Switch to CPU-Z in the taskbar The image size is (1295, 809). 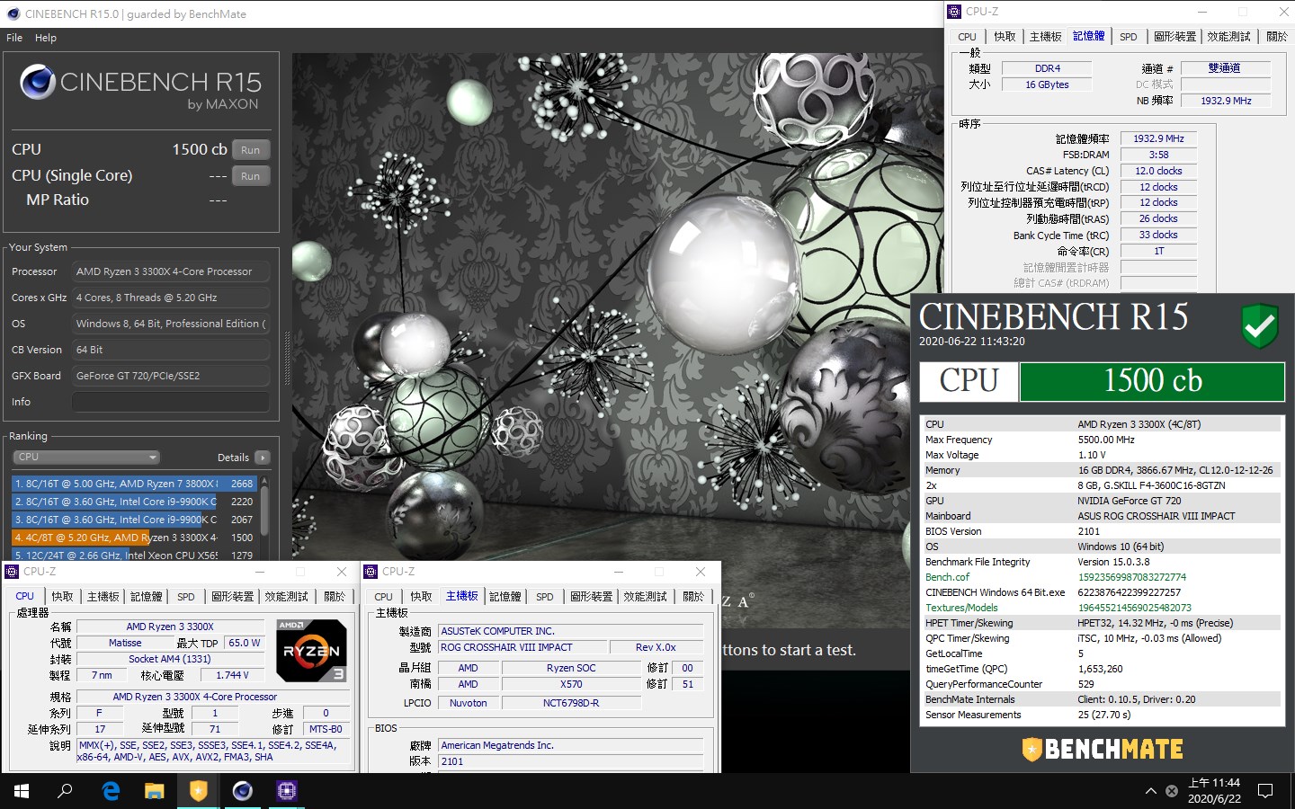[x=287, y=791]
